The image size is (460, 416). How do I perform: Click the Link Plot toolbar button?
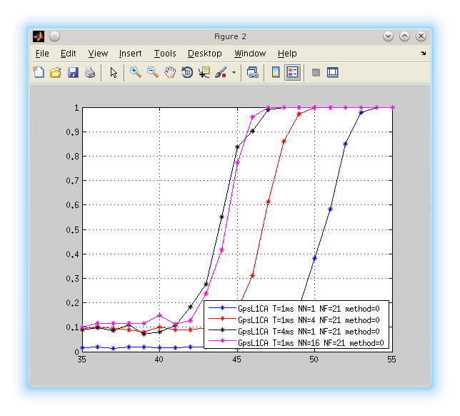[252, 72]
